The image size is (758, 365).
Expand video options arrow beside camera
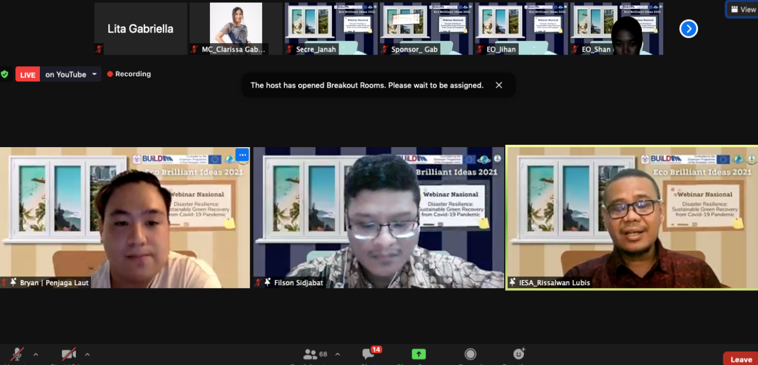(87, 354)
